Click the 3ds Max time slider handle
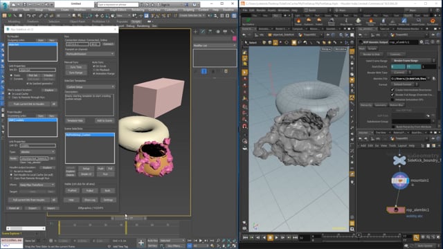Screen dimensions: 443x249 129,219
